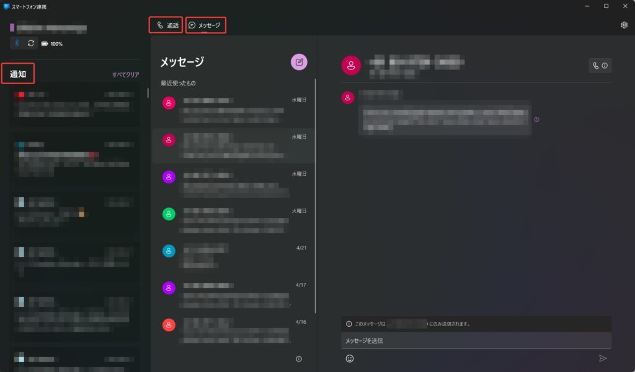Open the 火曜日 conversation with green avatar
Screen dimensions: 635x372
pos(234,220)
